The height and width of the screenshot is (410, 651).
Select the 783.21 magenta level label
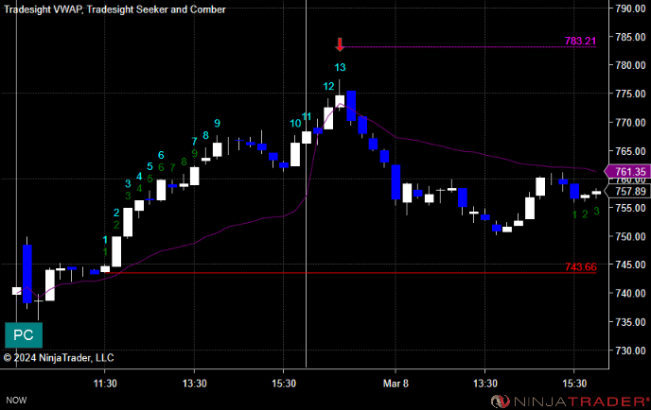coord(580,41)
